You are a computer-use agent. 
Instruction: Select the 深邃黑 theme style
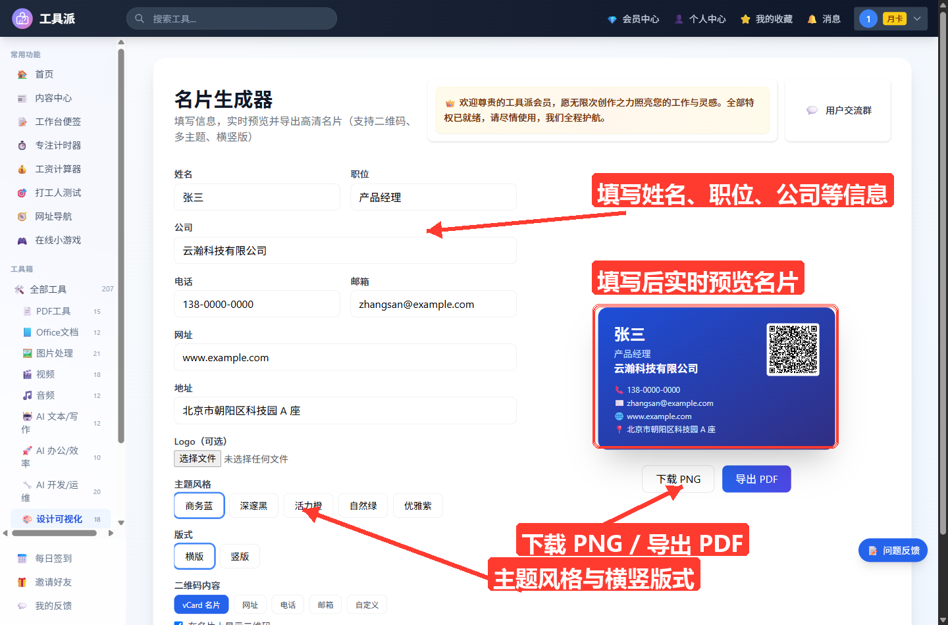(x=253, y=505)
